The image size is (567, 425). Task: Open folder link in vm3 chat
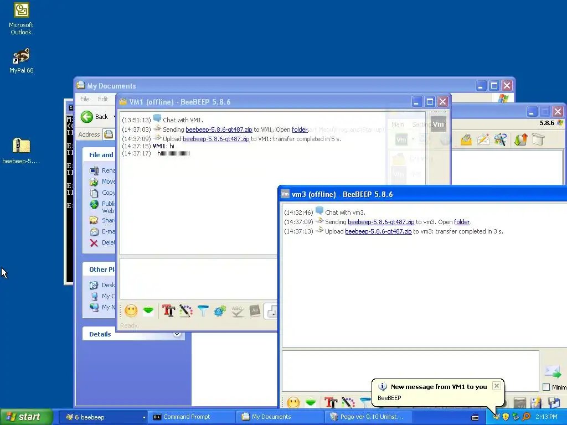pos(462,222)
